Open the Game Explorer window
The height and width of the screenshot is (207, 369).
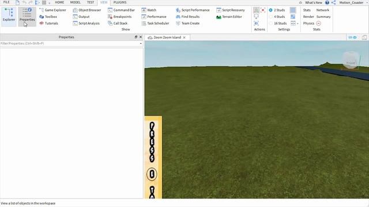(x=52, y=10)
